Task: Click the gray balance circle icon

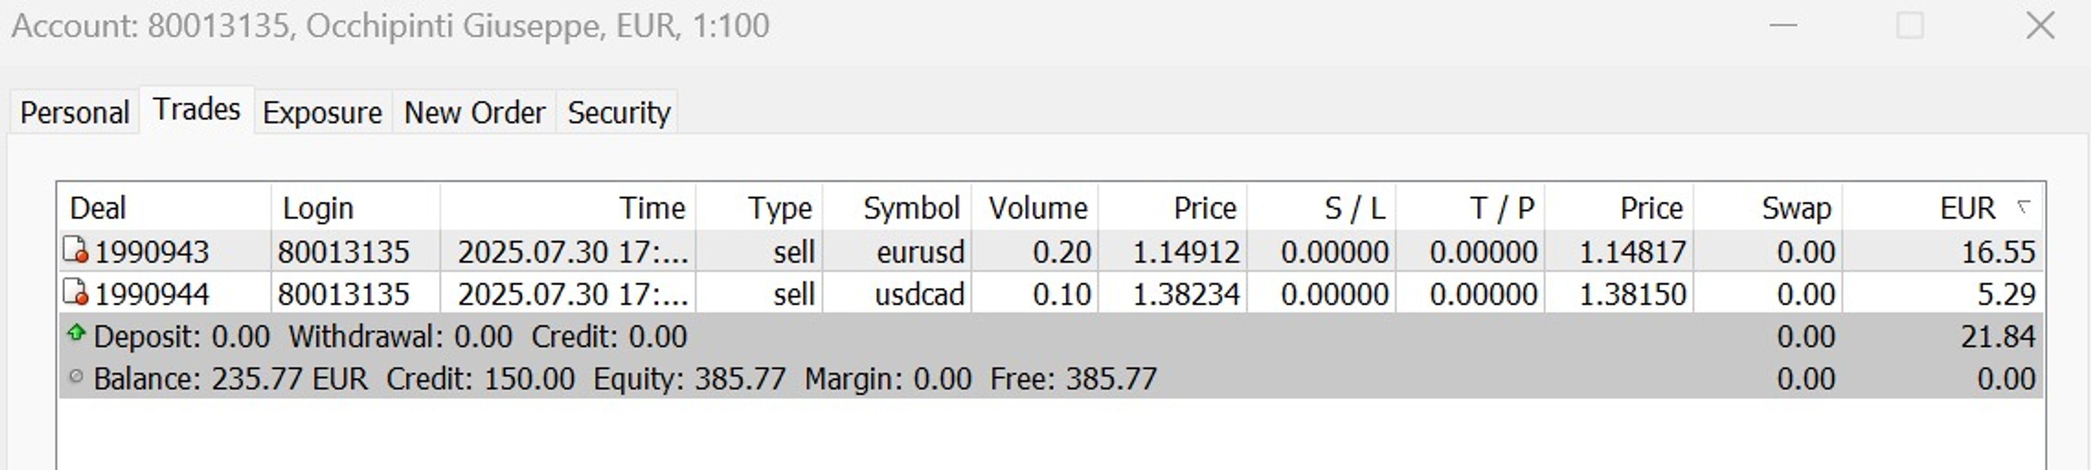Action: (76, 377)
